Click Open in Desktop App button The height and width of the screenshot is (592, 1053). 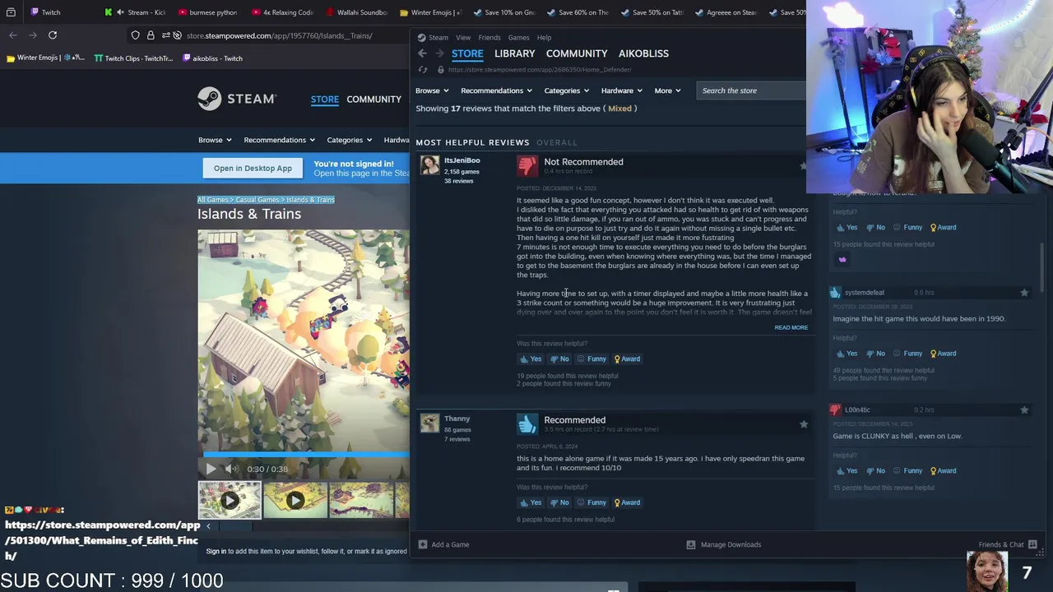(253, 168)
